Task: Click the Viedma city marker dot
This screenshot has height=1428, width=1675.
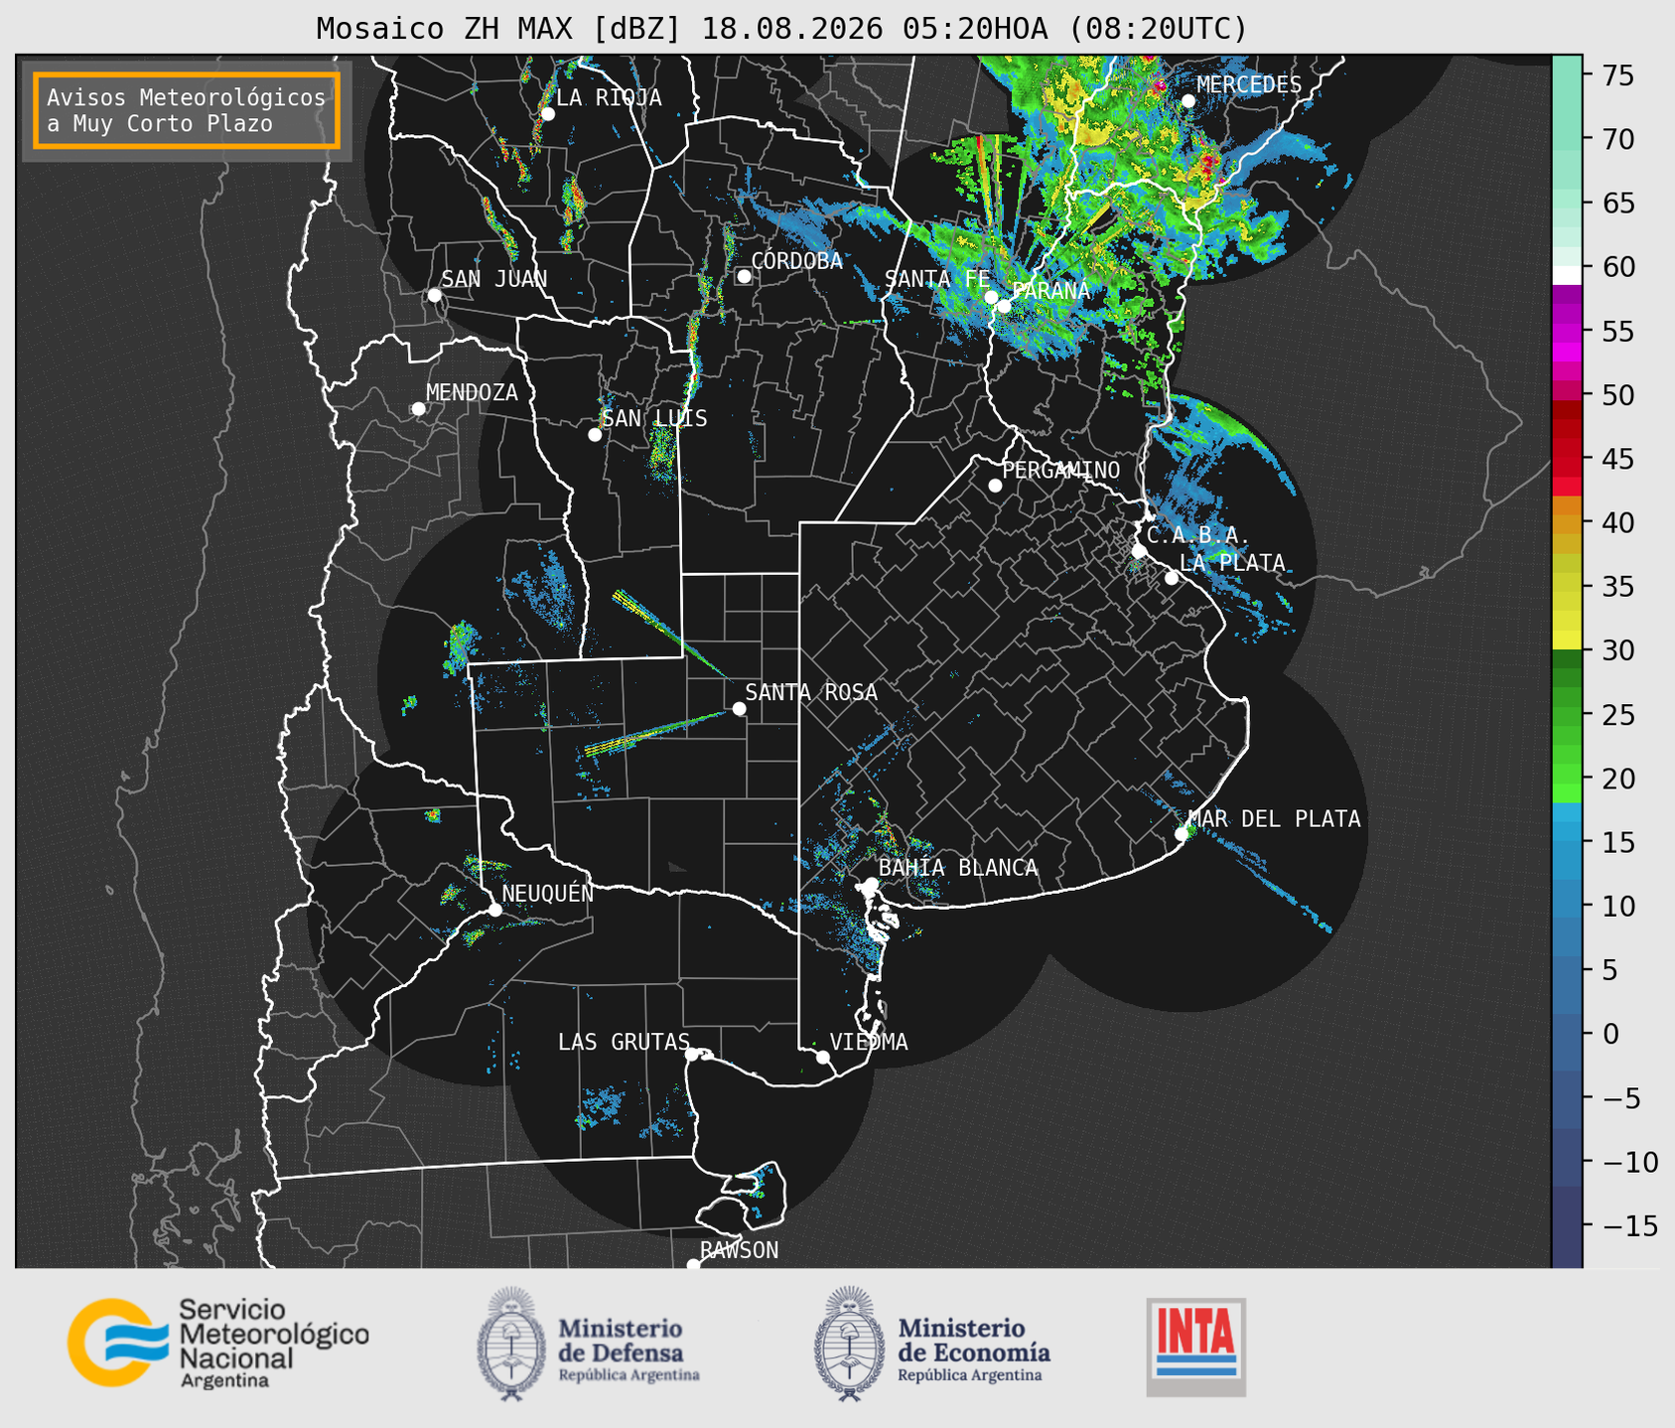Action: point(822,1057)
